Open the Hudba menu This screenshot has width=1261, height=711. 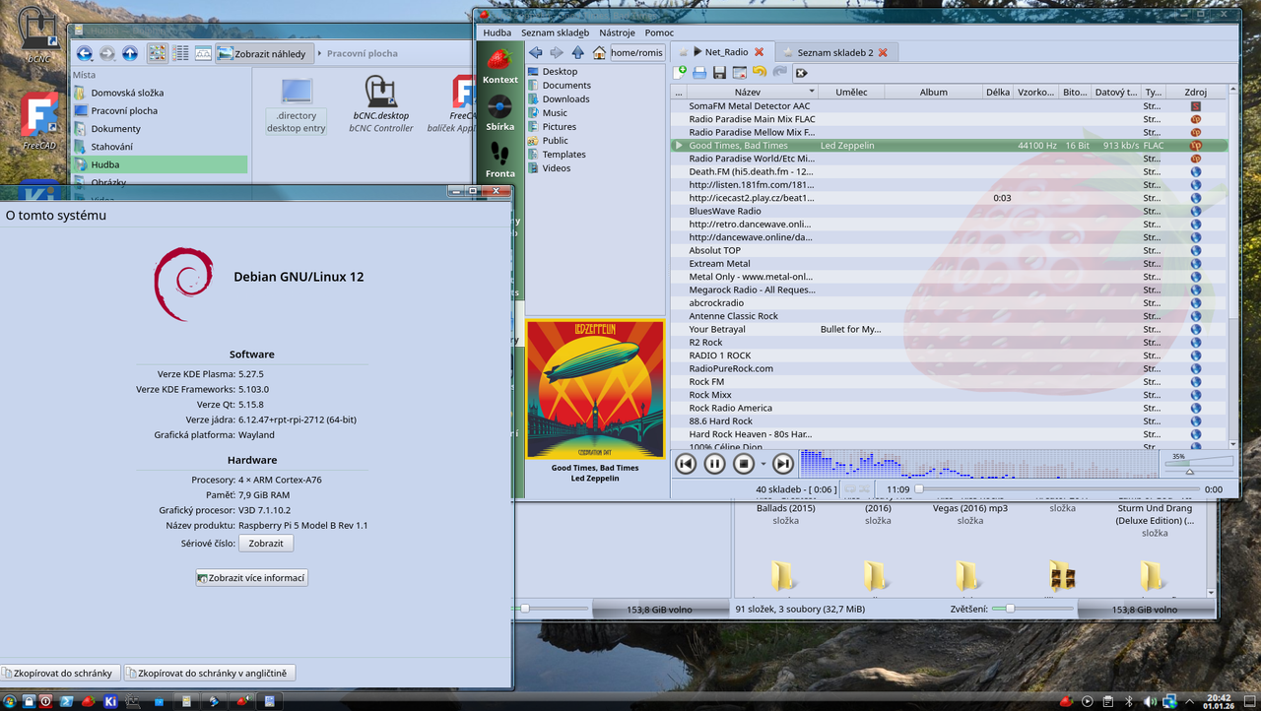[498, 32]
